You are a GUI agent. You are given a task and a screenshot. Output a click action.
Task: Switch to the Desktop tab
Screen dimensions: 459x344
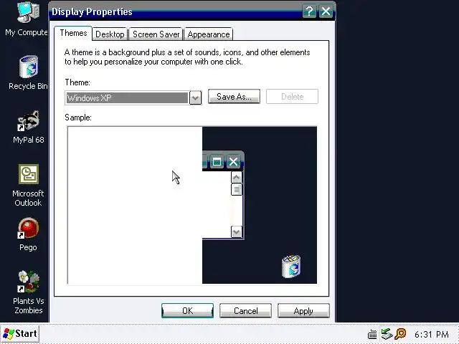[110, 34]
